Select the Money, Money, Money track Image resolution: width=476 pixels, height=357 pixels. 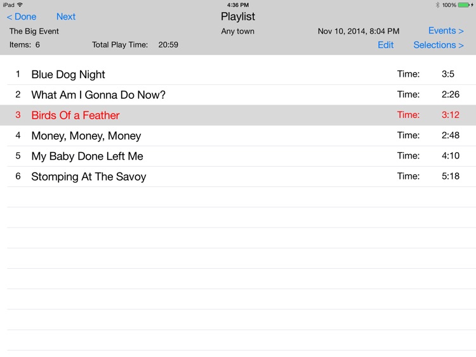[238, 136]
